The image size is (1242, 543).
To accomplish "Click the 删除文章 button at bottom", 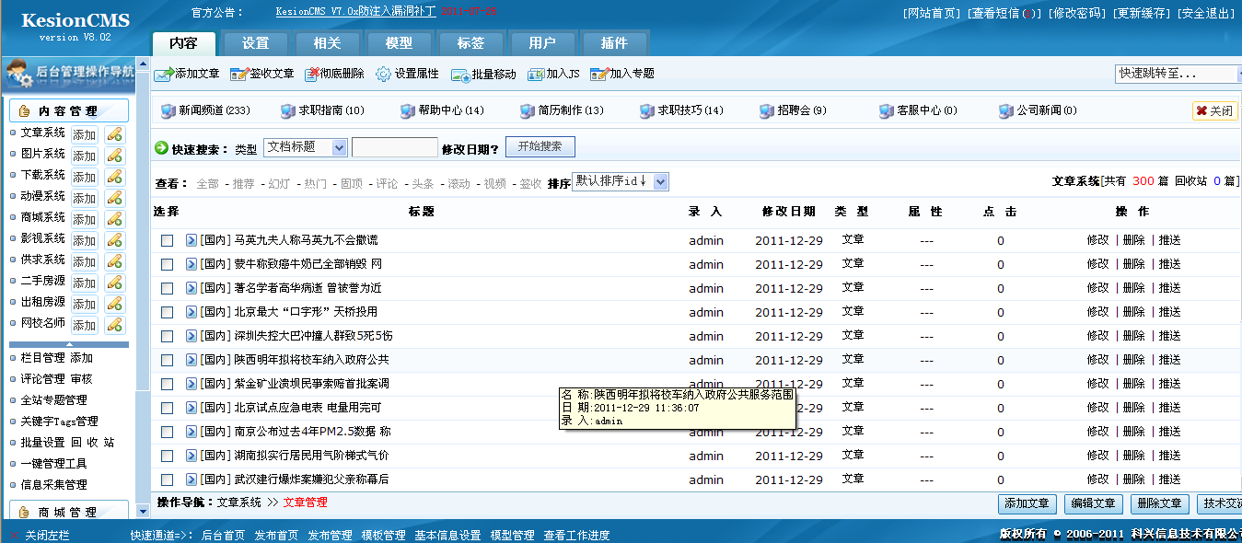I will tap(1161, 503).
